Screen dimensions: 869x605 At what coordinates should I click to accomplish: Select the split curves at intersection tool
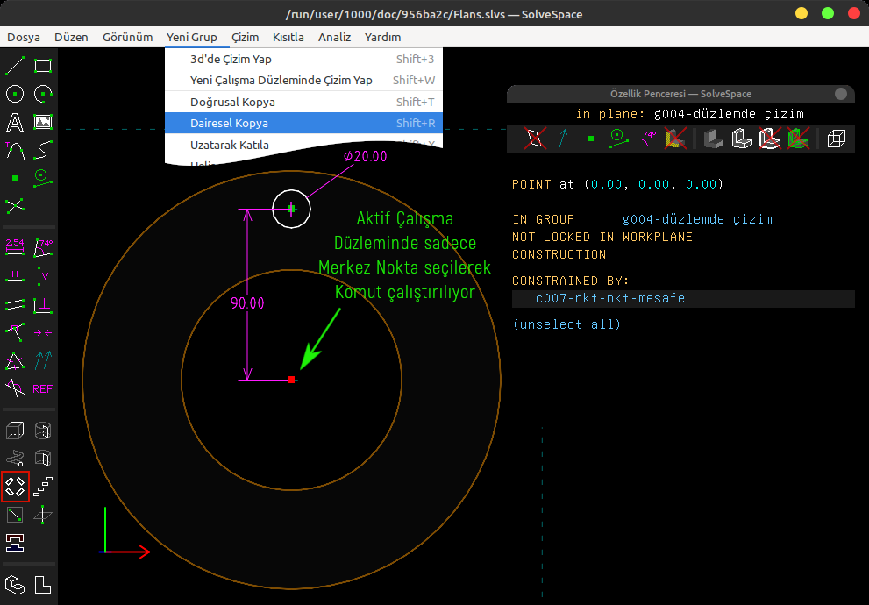pos(15,205)
